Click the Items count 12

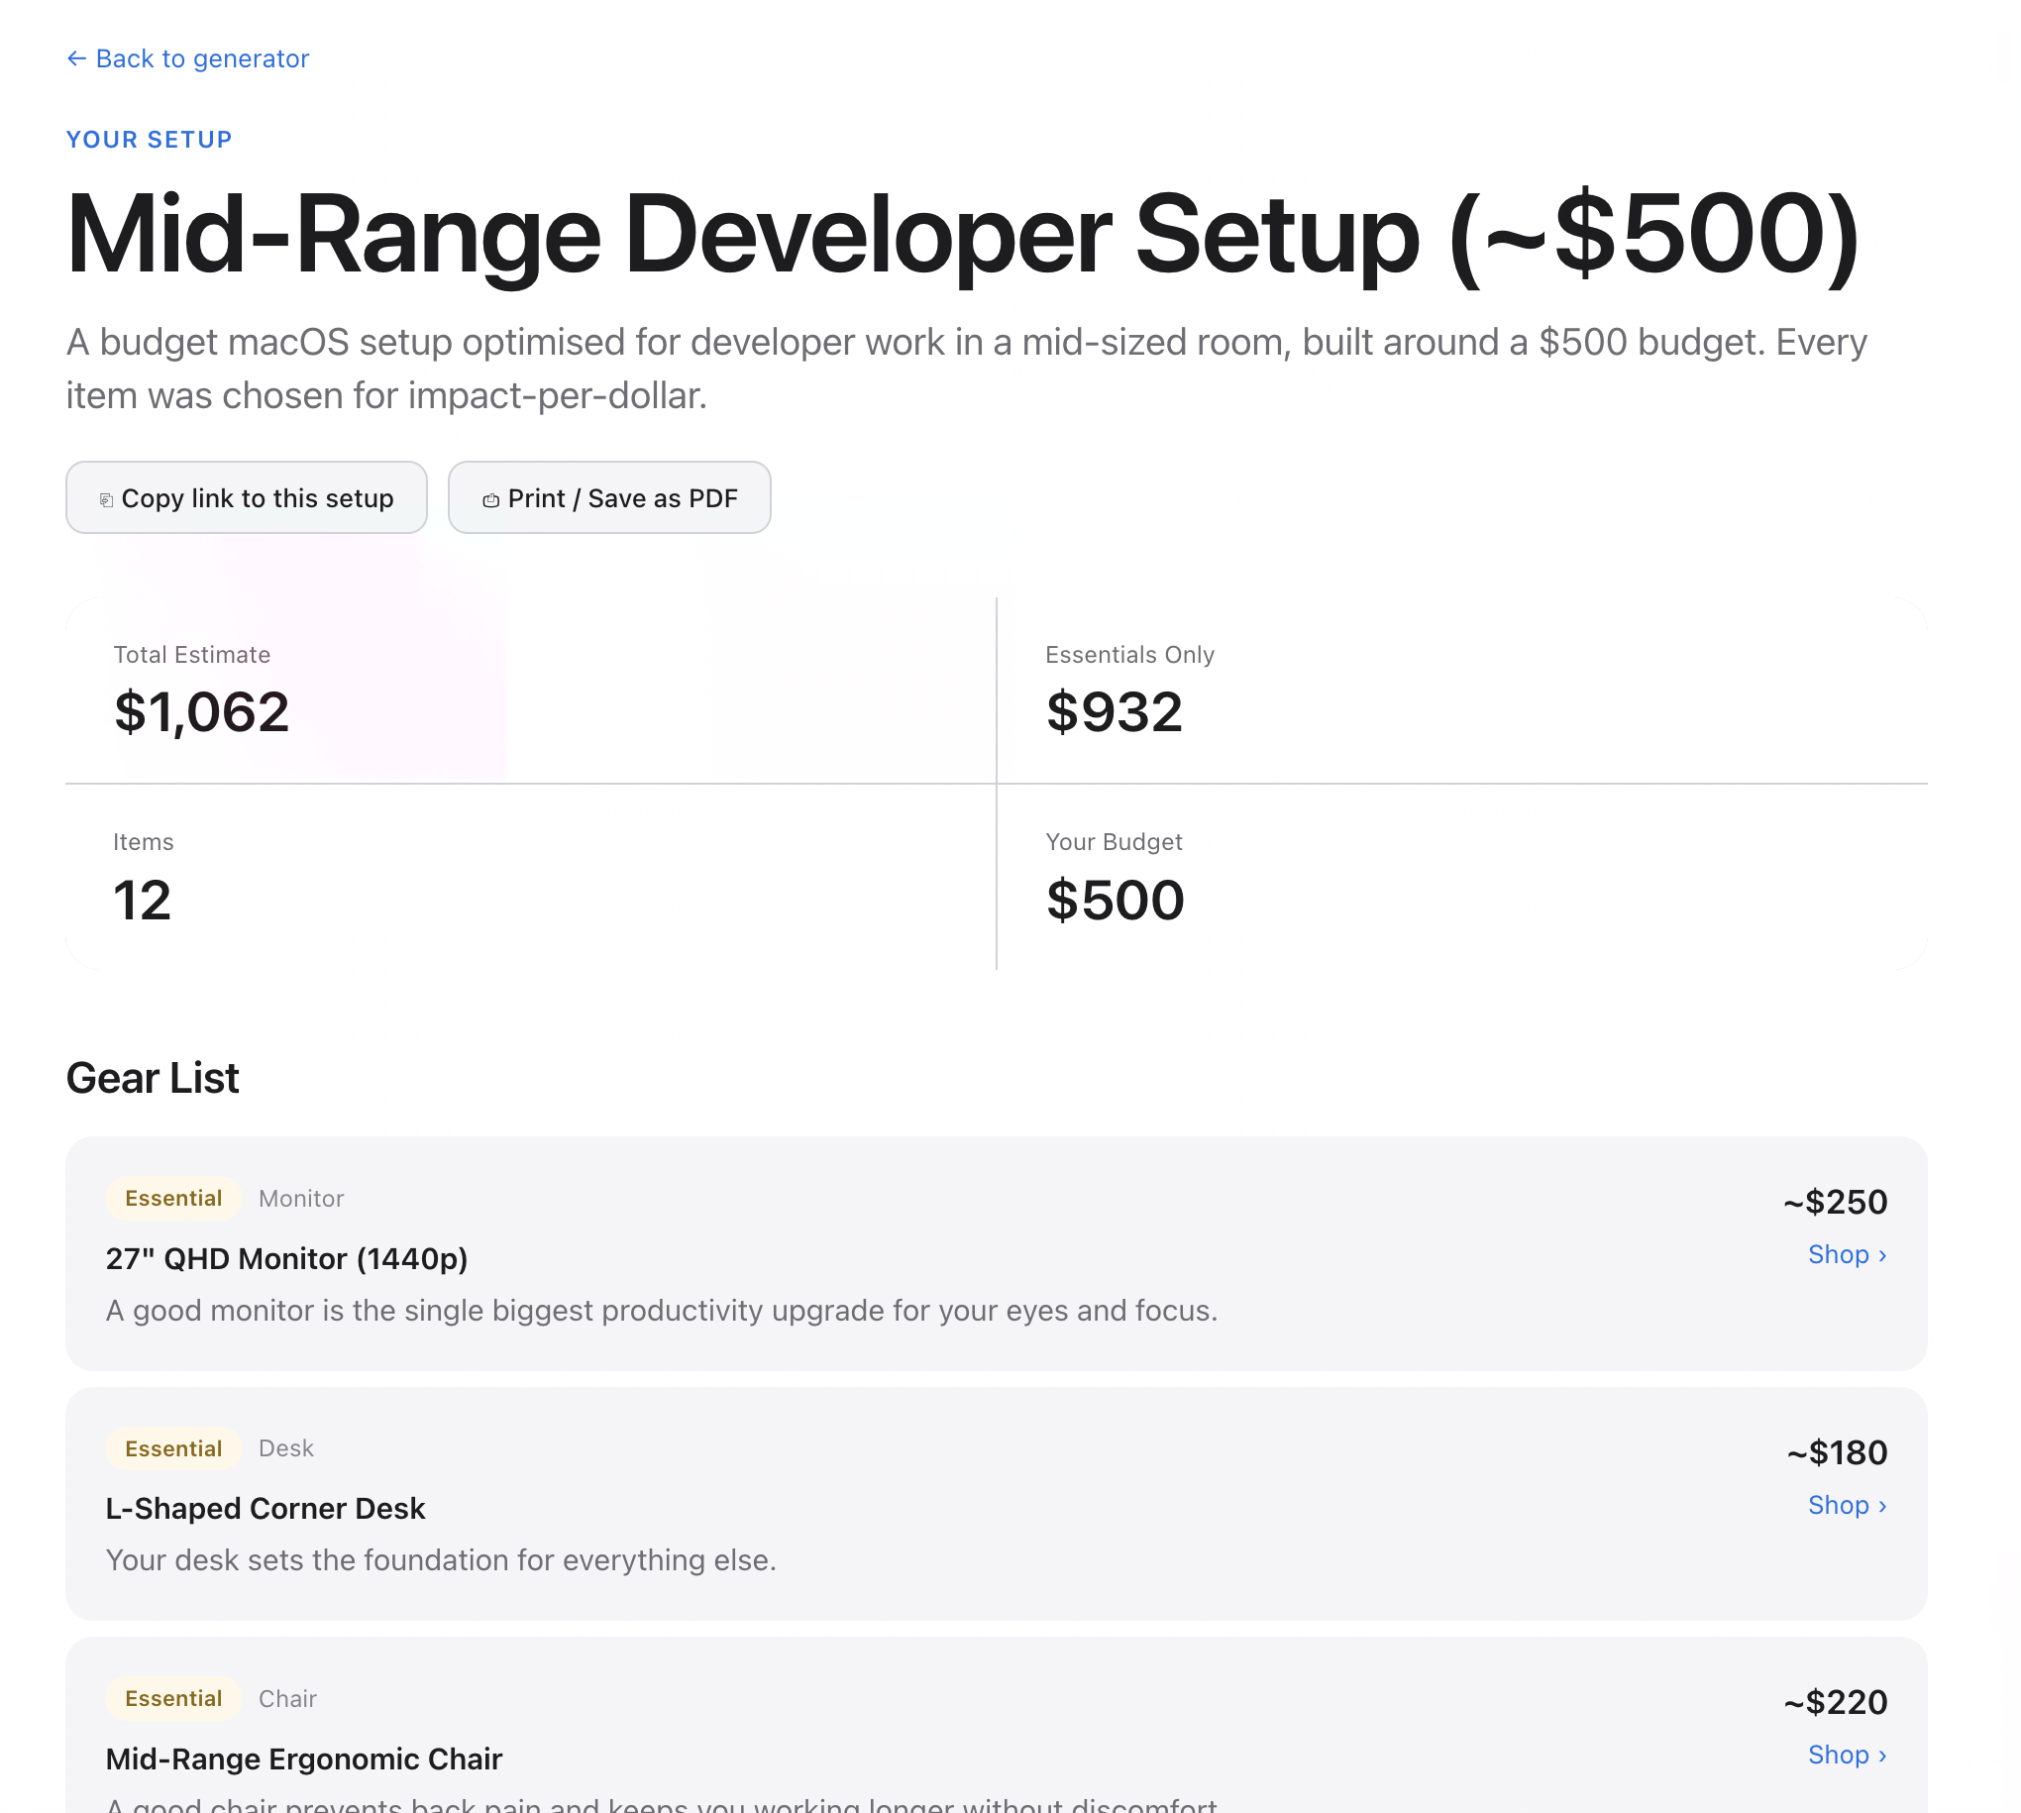143,900
